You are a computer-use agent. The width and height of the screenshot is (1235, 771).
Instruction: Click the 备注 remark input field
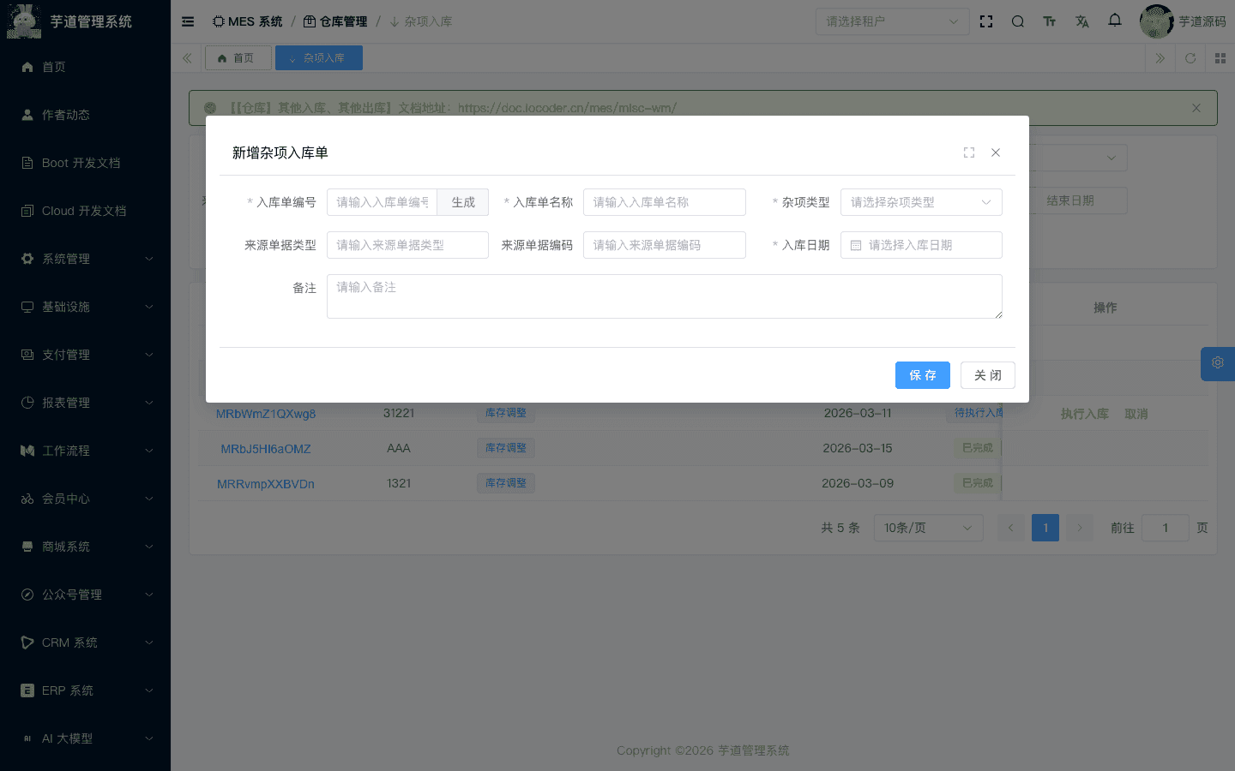[x=665, y=296]
